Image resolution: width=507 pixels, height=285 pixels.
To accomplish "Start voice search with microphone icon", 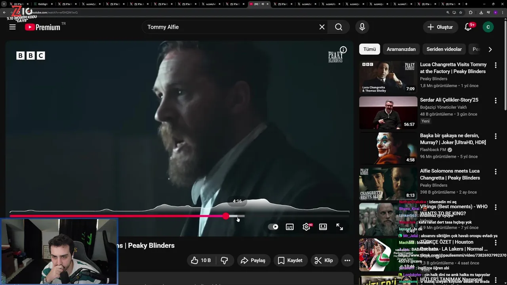I will 362,27.
